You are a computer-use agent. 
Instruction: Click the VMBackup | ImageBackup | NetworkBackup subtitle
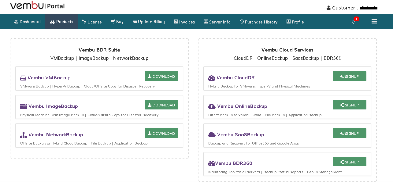pos(99,58)
